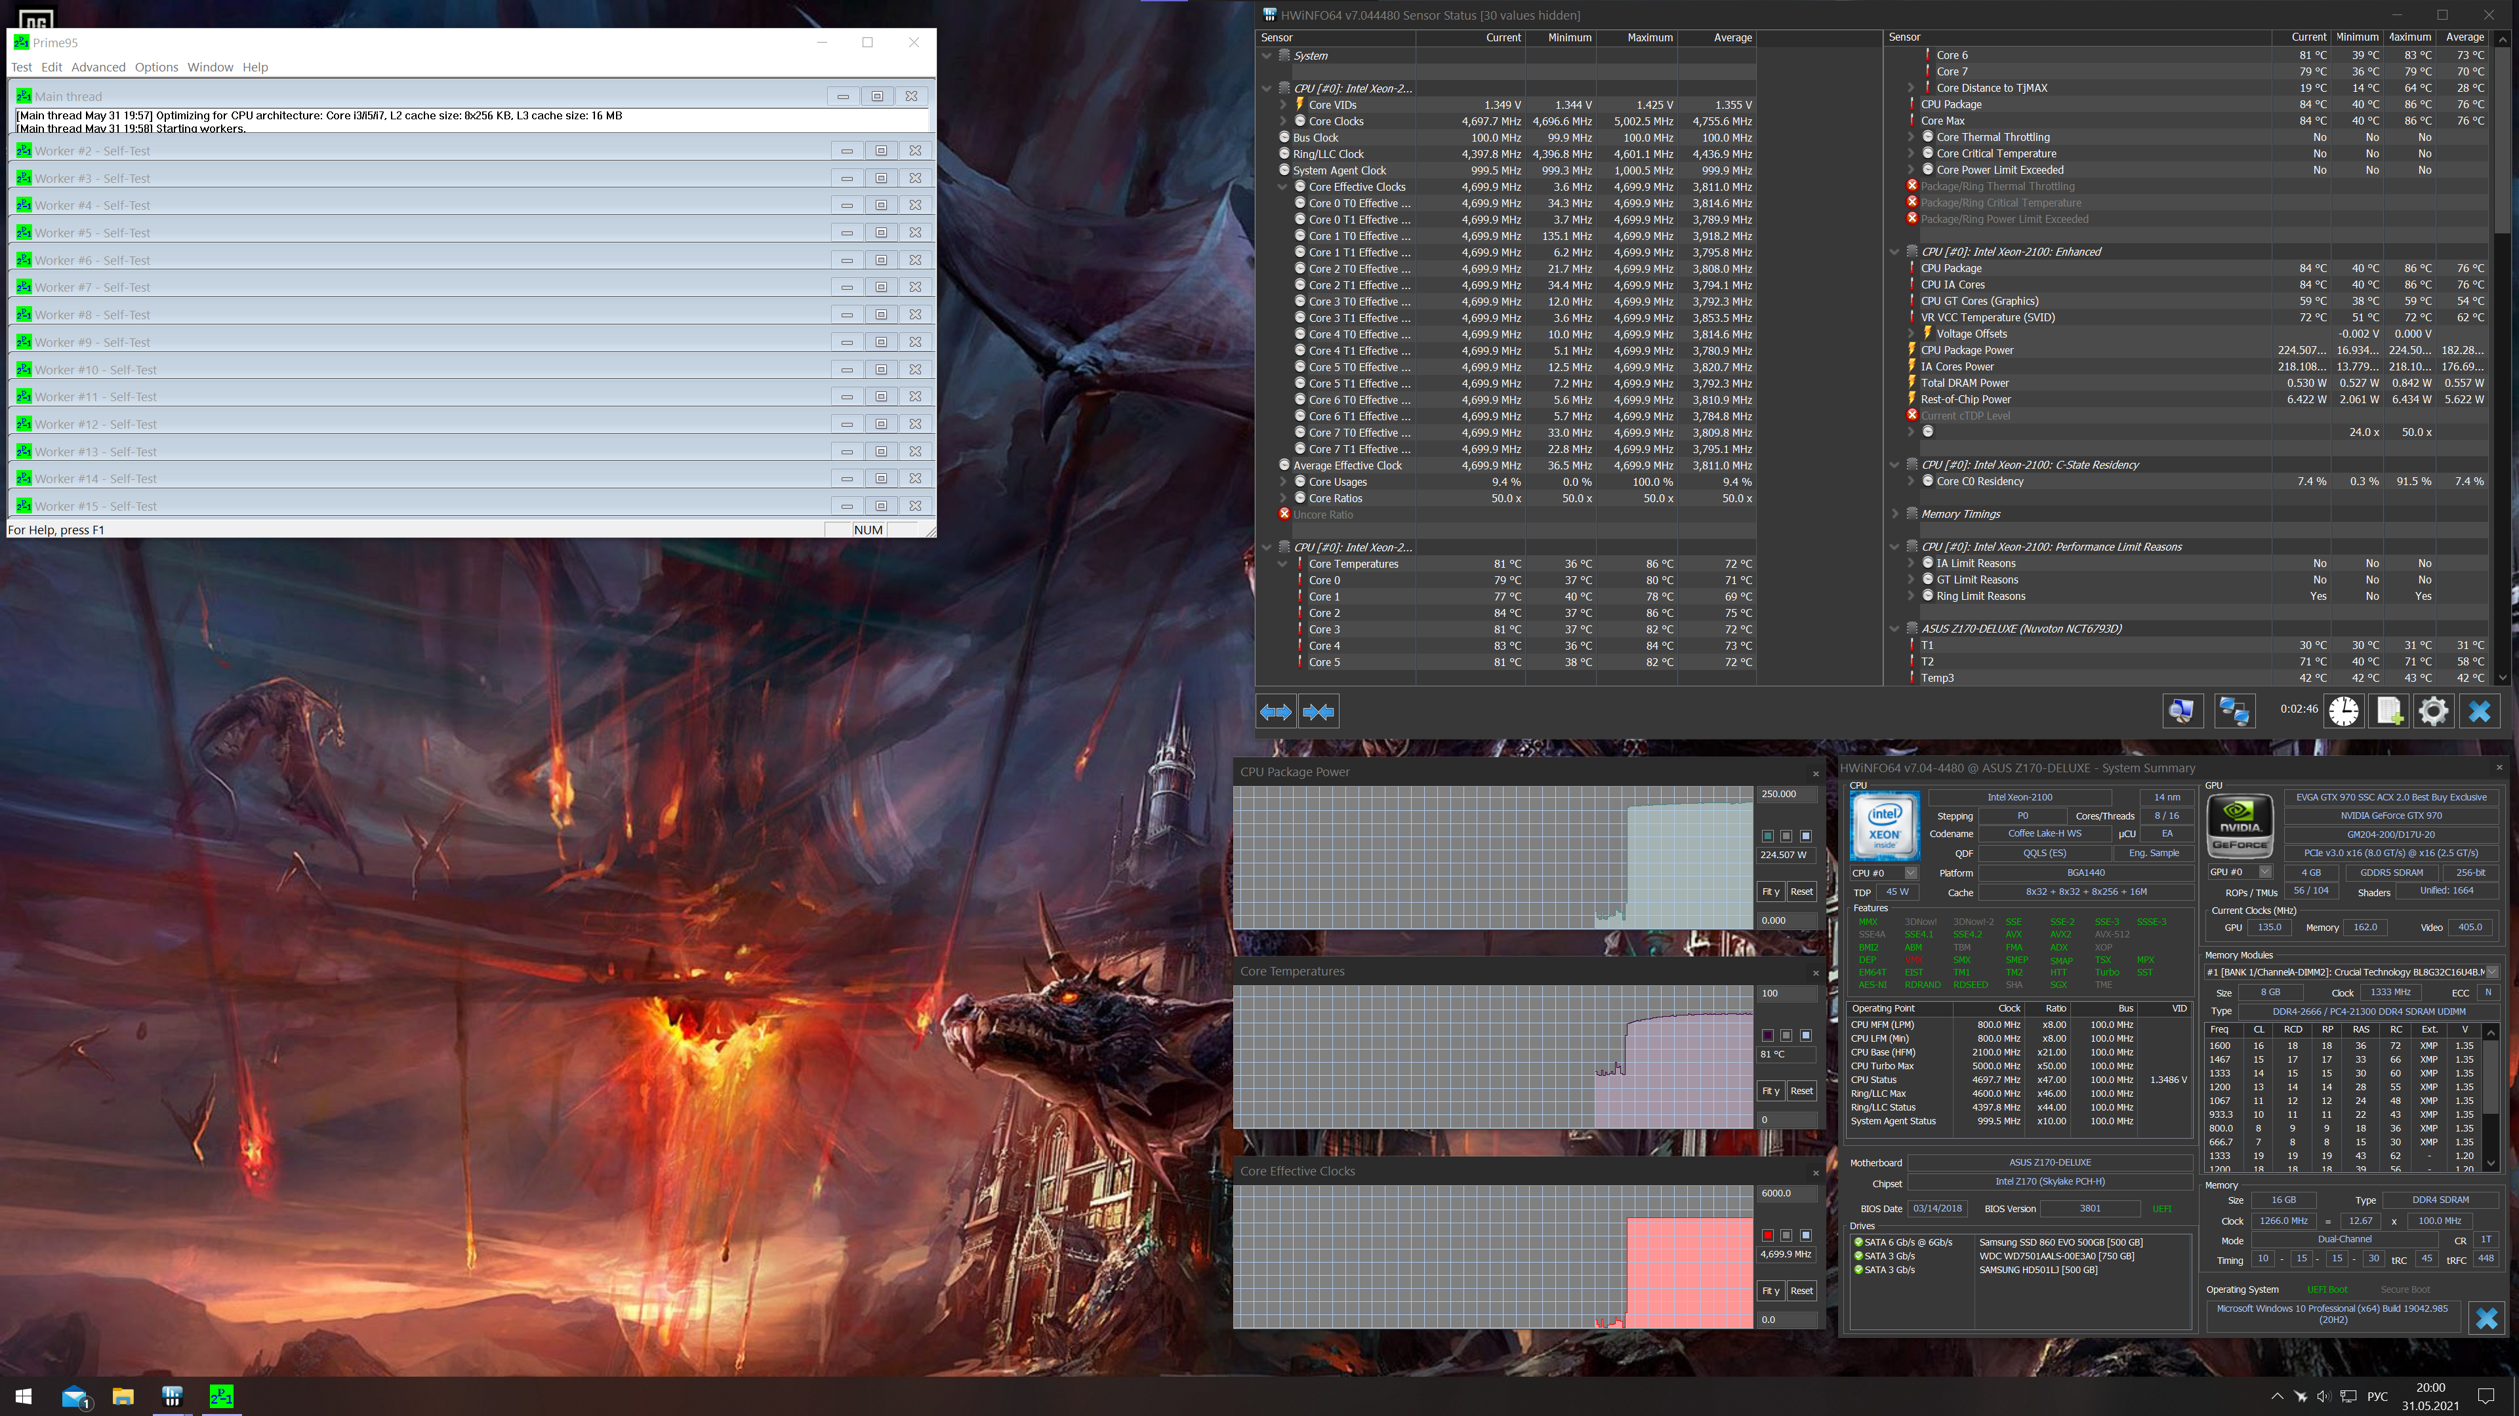Toggle the teal series box in CPU Package Power graph
Screen dimensions: 2519x1416
pos(1767,836)
